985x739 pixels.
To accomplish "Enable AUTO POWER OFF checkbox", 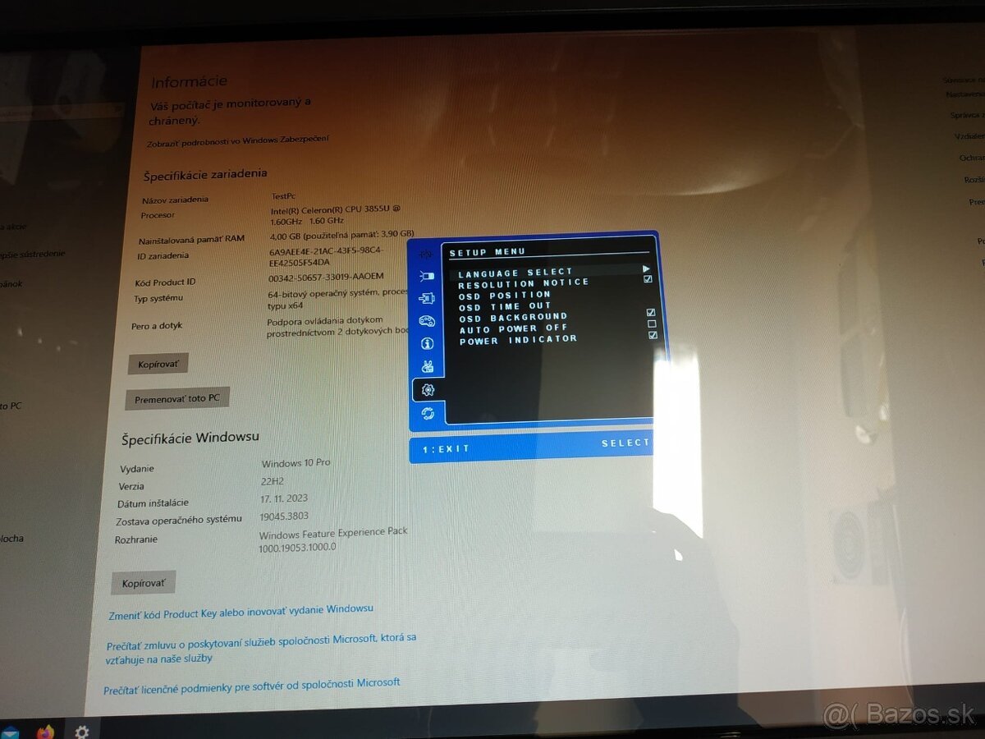I will (652, 324).
